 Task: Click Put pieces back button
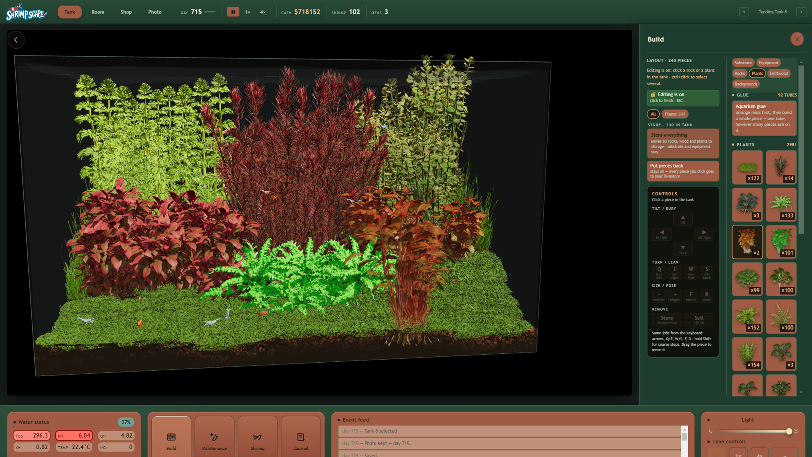pos(683,171)
